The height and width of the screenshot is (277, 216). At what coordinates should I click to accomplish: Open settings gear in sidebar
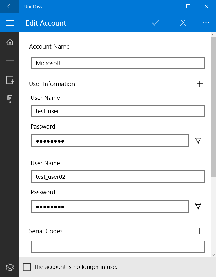10,267
